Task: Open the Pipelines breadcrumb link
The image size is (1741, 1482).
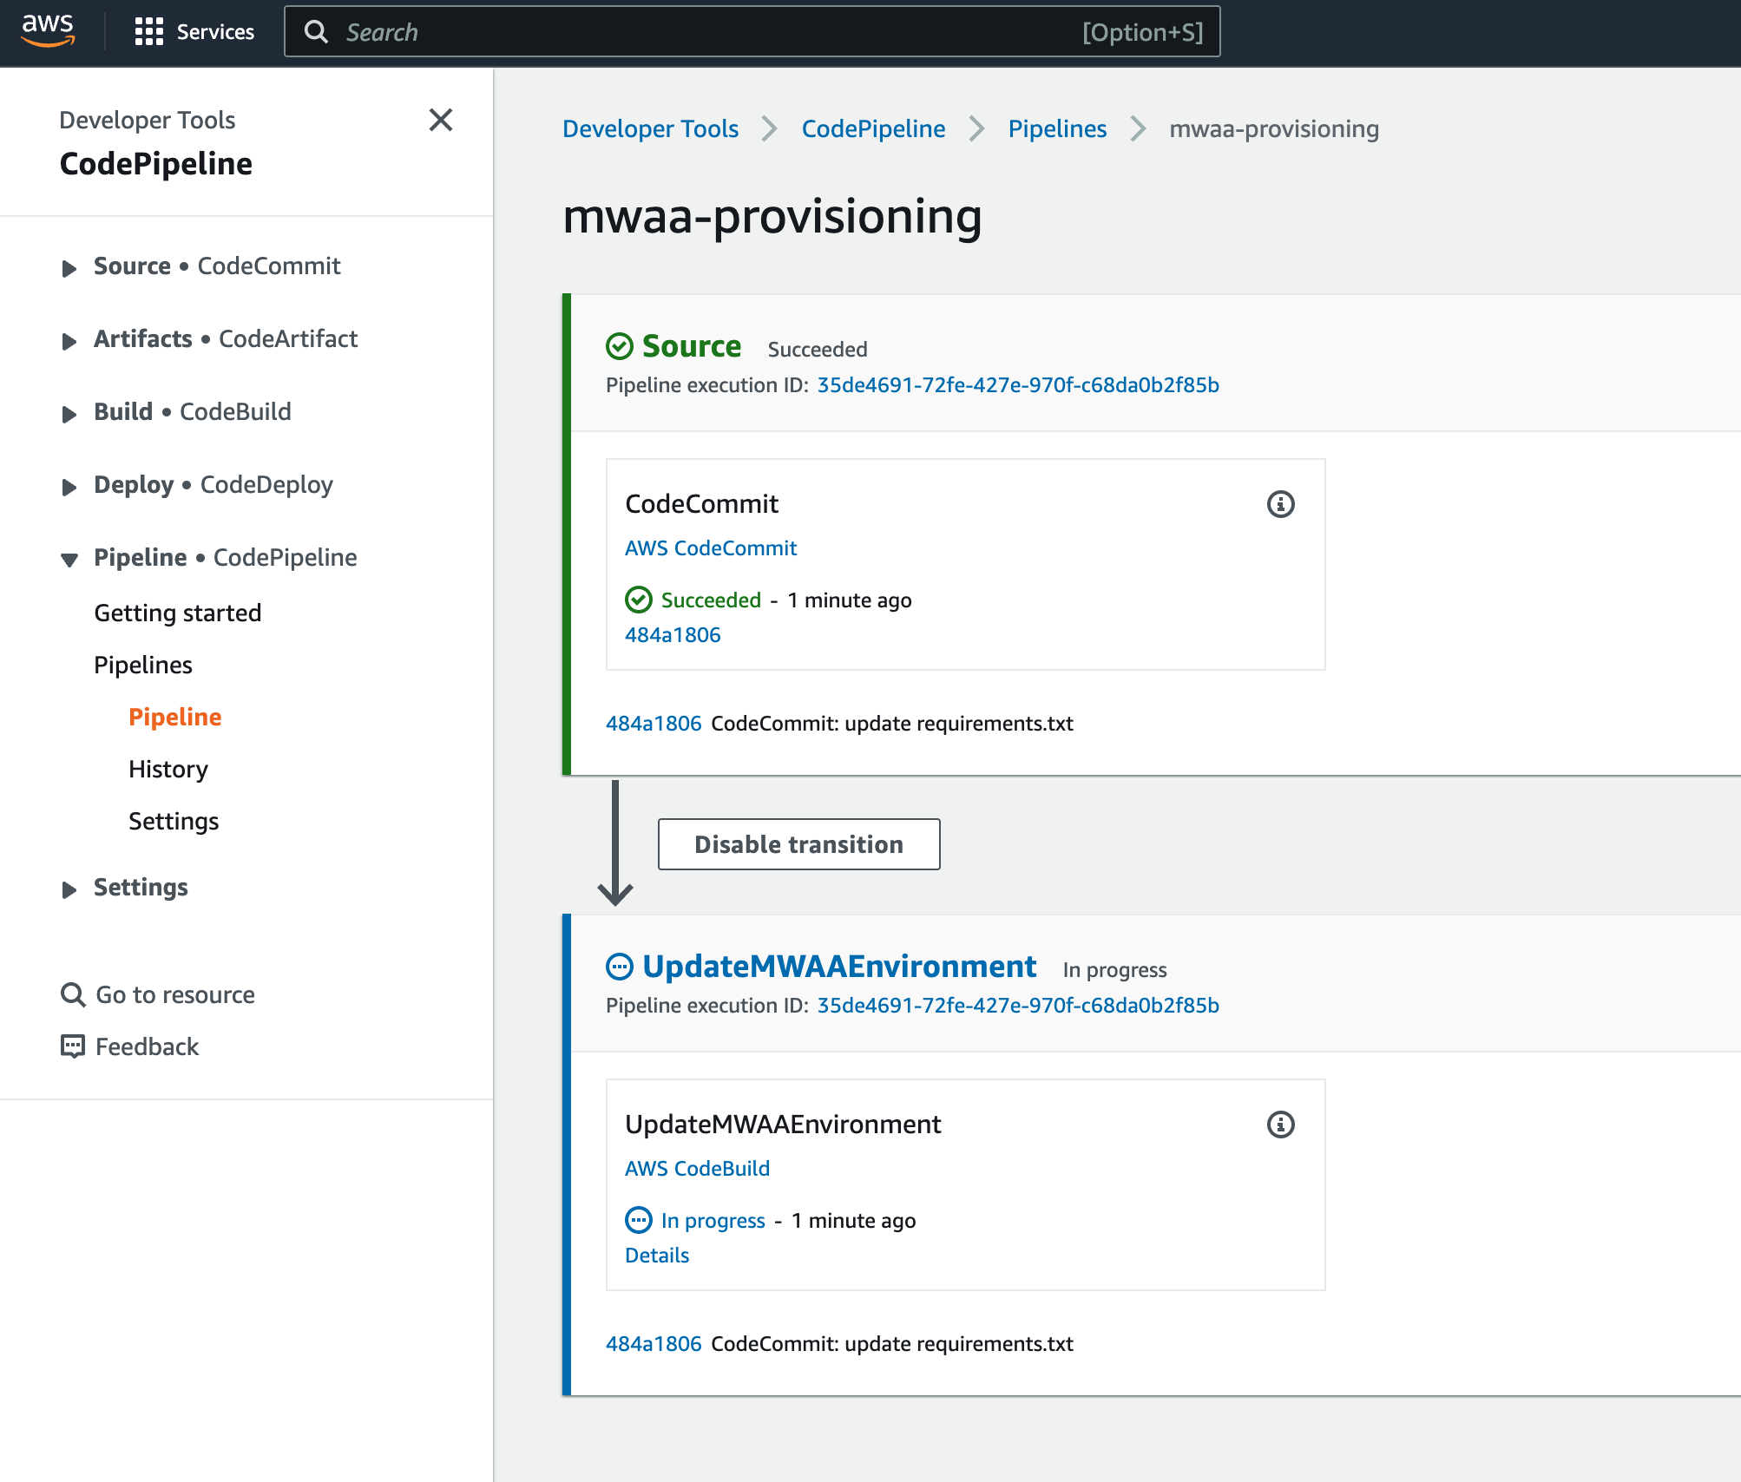Action: point(1057,128)
